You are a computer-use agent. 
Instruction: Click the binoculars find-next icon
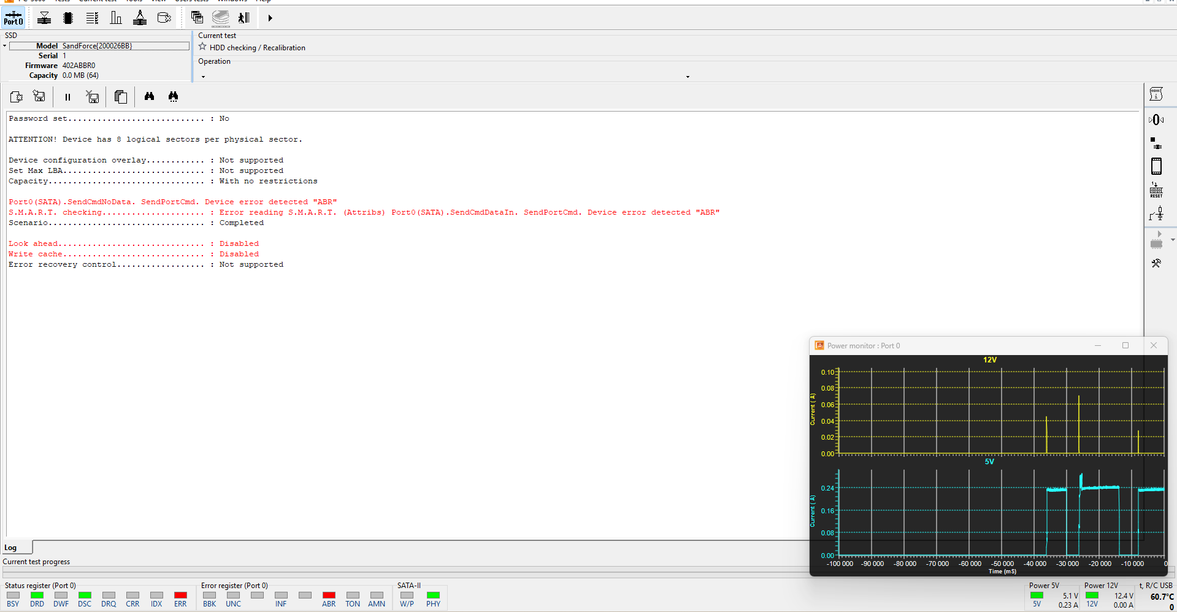pyautogui.click(x=173, y=96)
